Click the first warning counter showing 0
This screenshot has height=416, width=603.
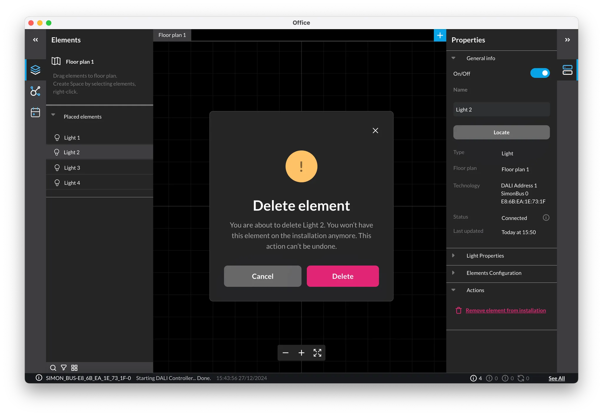click(x=489, y=378)
